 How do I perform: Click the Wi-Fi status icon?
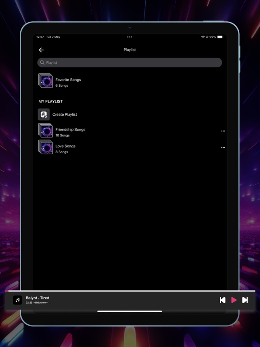point(203,37)
